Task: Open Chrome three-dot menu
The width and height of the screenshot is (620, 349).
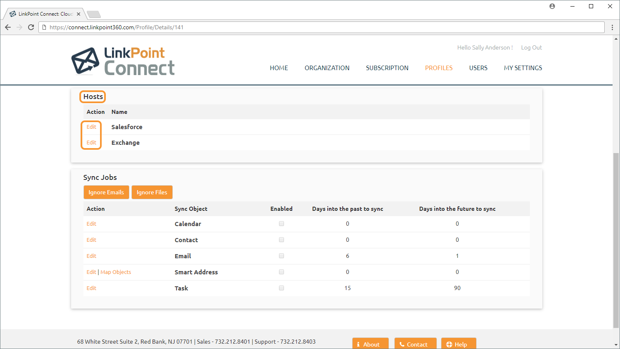Action: click(x=612, y=27)
